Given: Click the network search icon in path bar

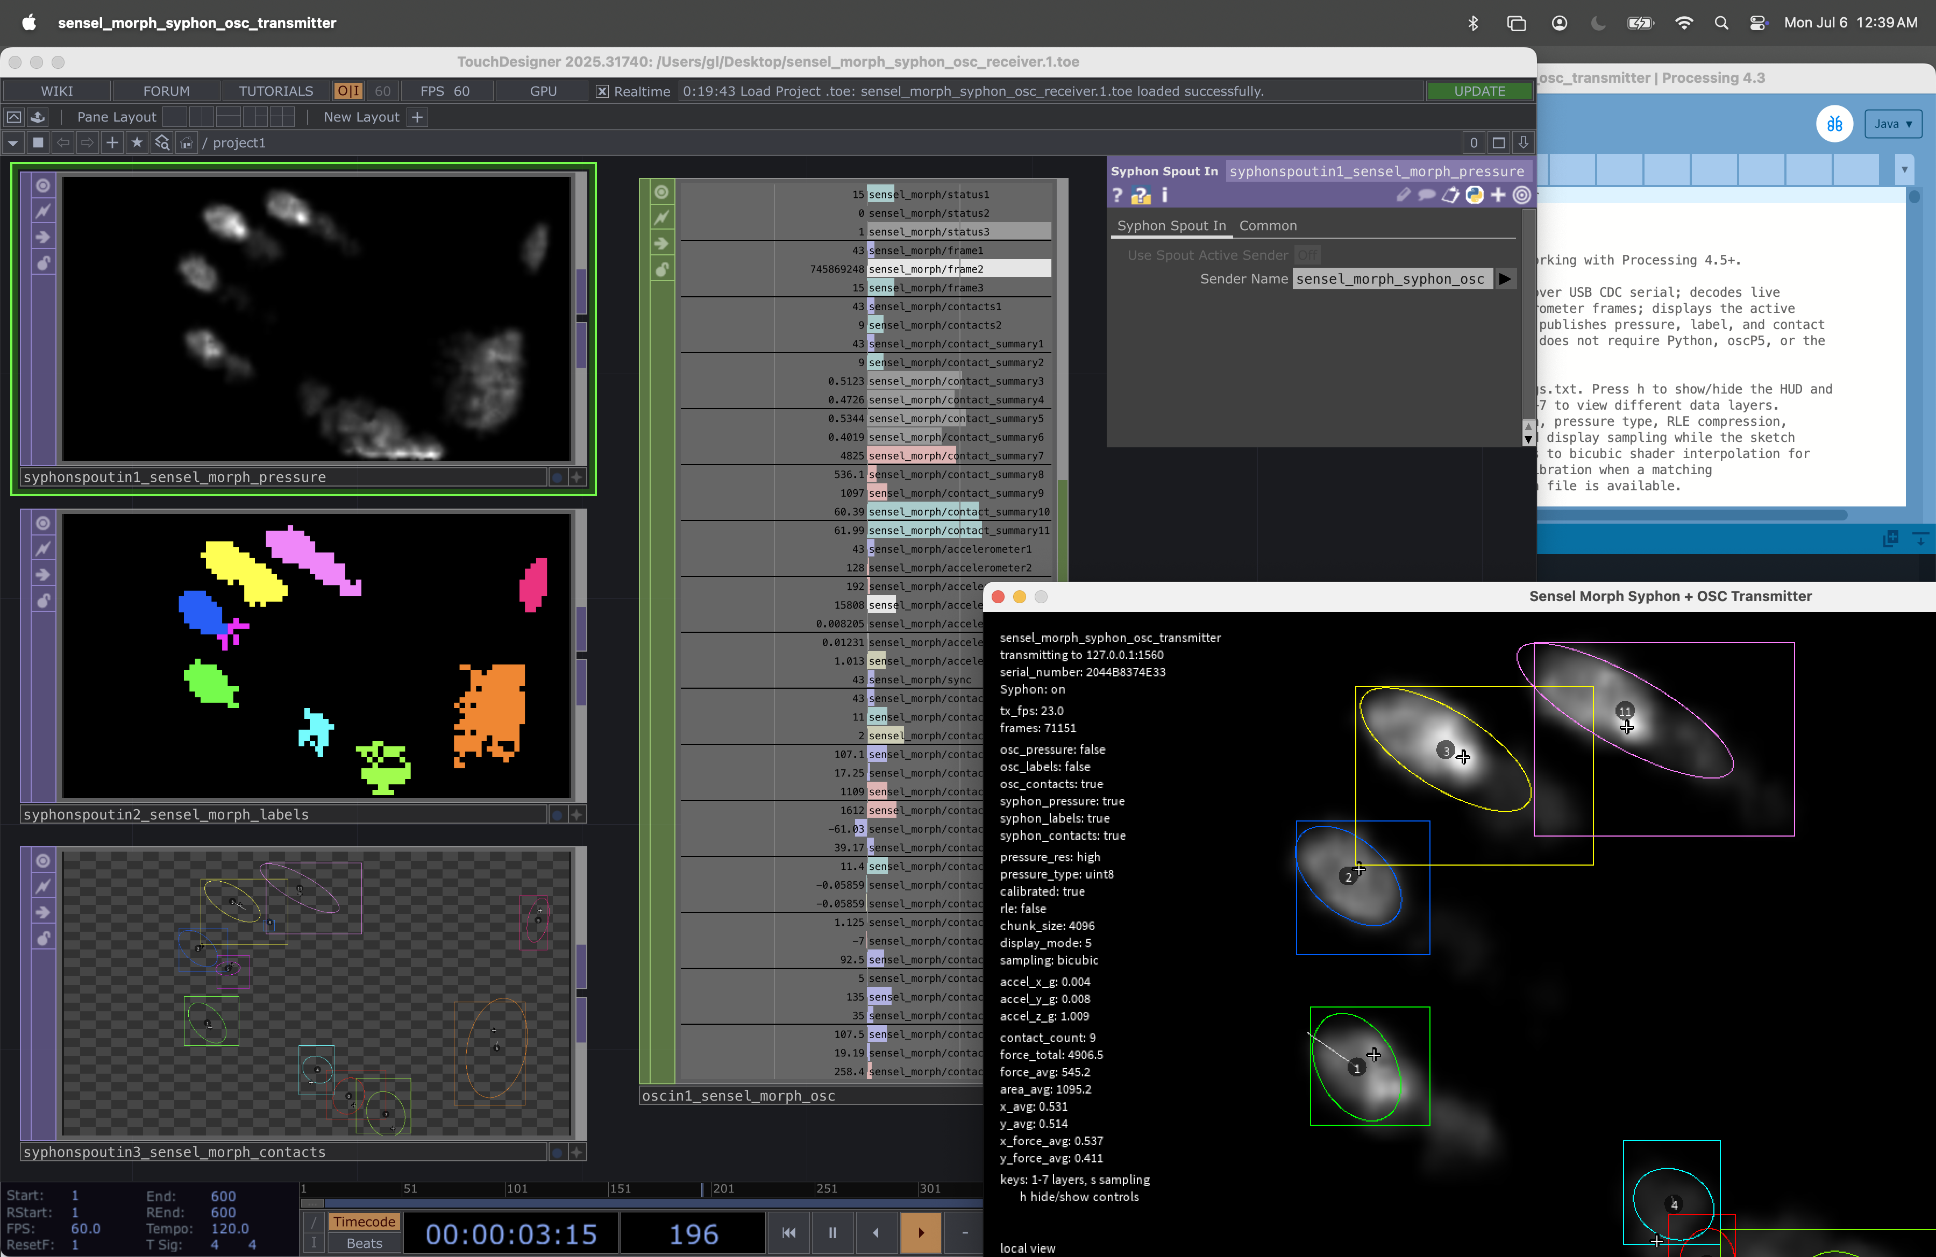Looking at the screenshot, I should point(162,143).
